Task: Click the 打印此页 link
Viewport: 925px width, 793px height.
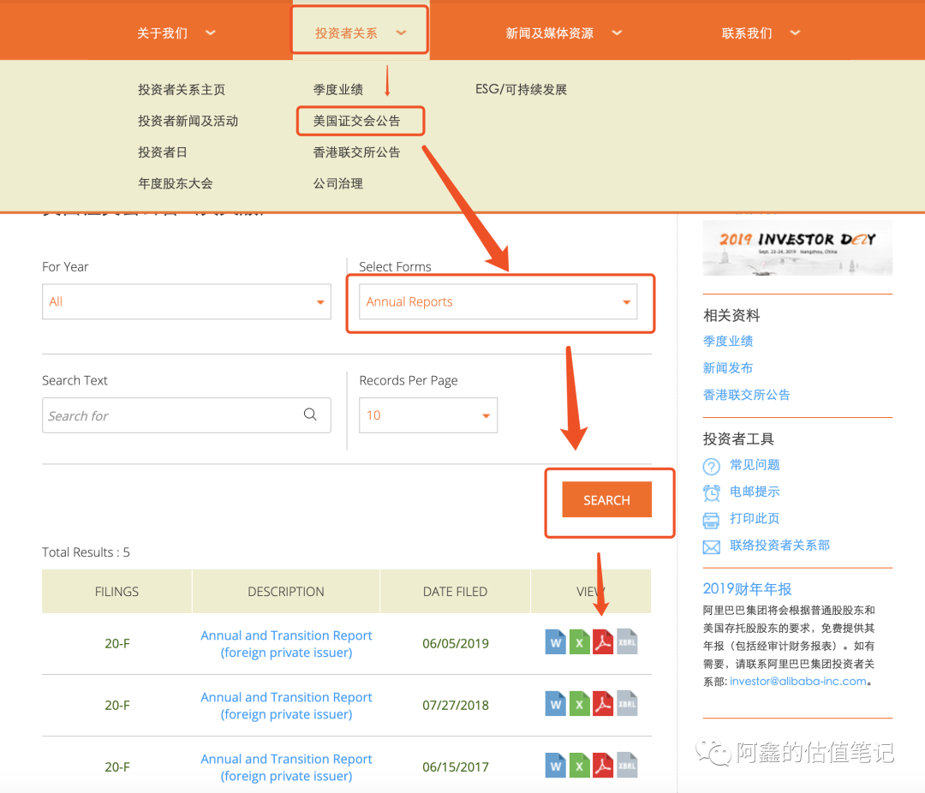Action: pyautogui.click(x=755, y=519)
